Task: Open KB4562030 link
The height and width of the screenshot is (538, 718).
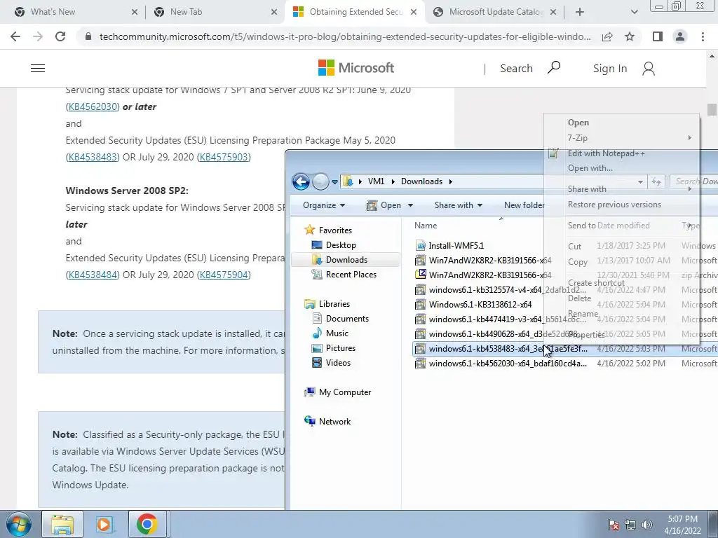Action: [x=93, y=106]
